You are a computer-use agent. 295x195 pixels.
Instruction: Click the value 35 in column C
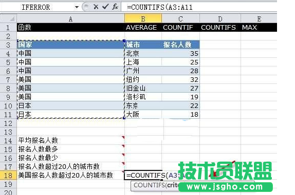pos(180,53)
